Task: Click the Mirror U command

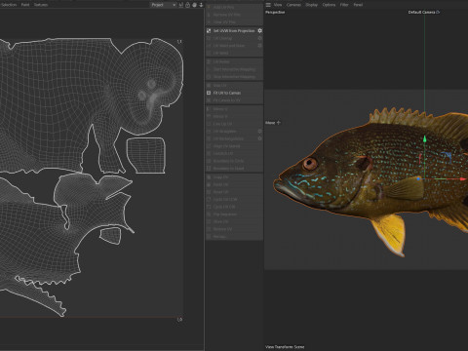Action: 217,109
